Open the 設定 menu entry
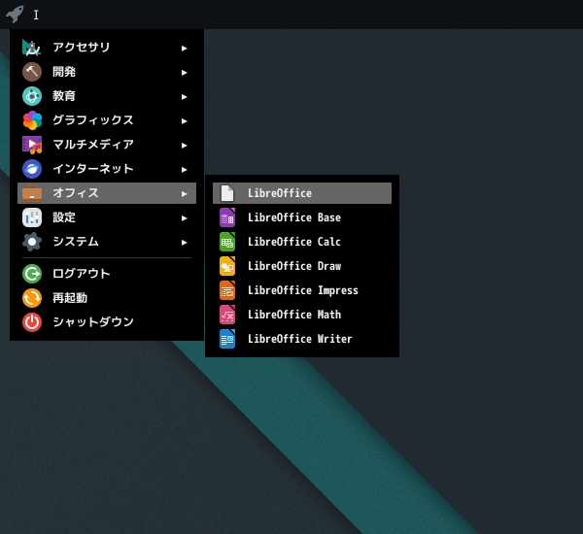 tap(107, 217)
